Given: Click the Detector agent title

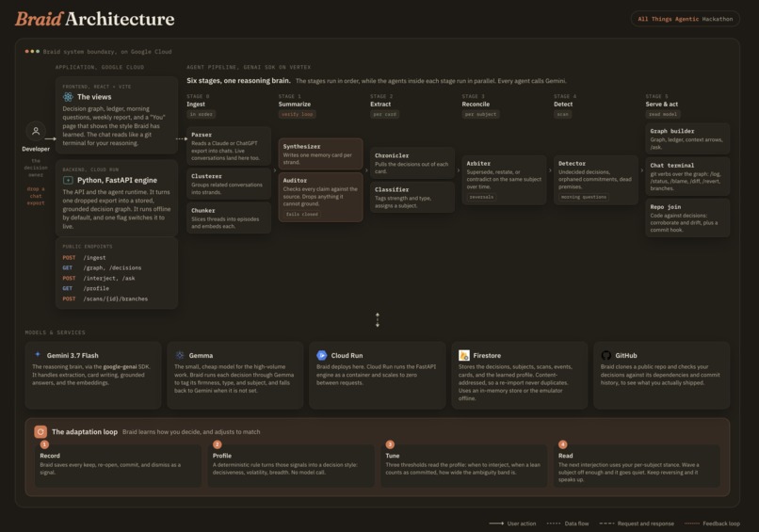Looking at the screenshot, I should tap(572, 163).
